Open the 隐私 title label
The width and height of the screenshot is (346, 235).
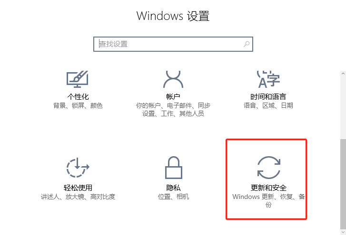173,188
